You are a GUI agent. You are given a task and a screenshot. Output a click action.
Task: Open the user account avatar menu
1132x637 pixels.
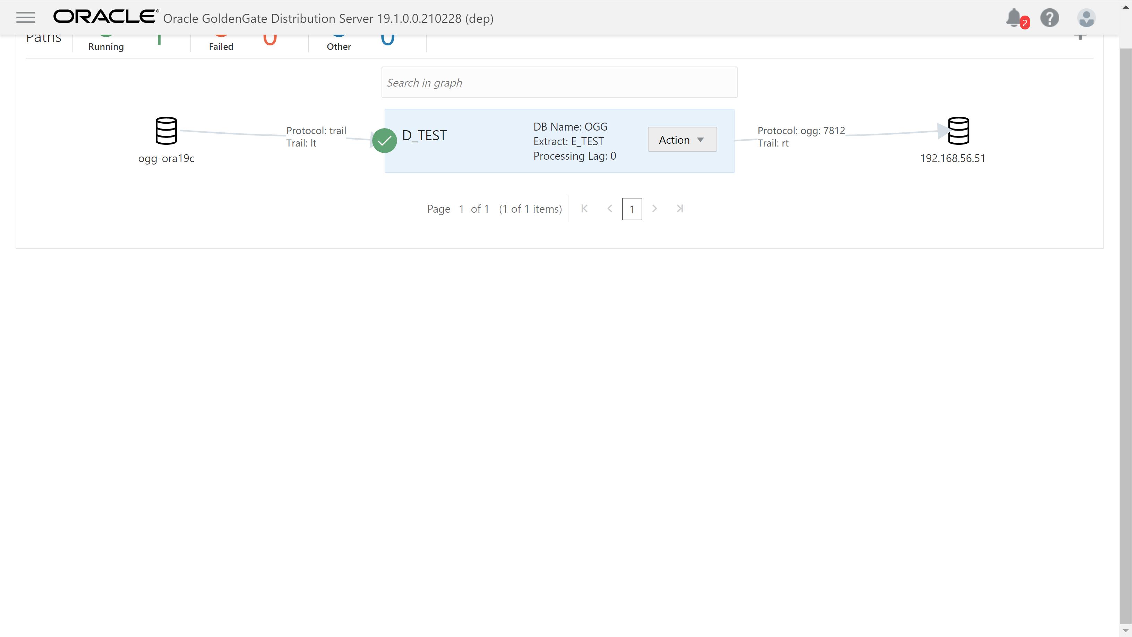[x=1086, y=18]
